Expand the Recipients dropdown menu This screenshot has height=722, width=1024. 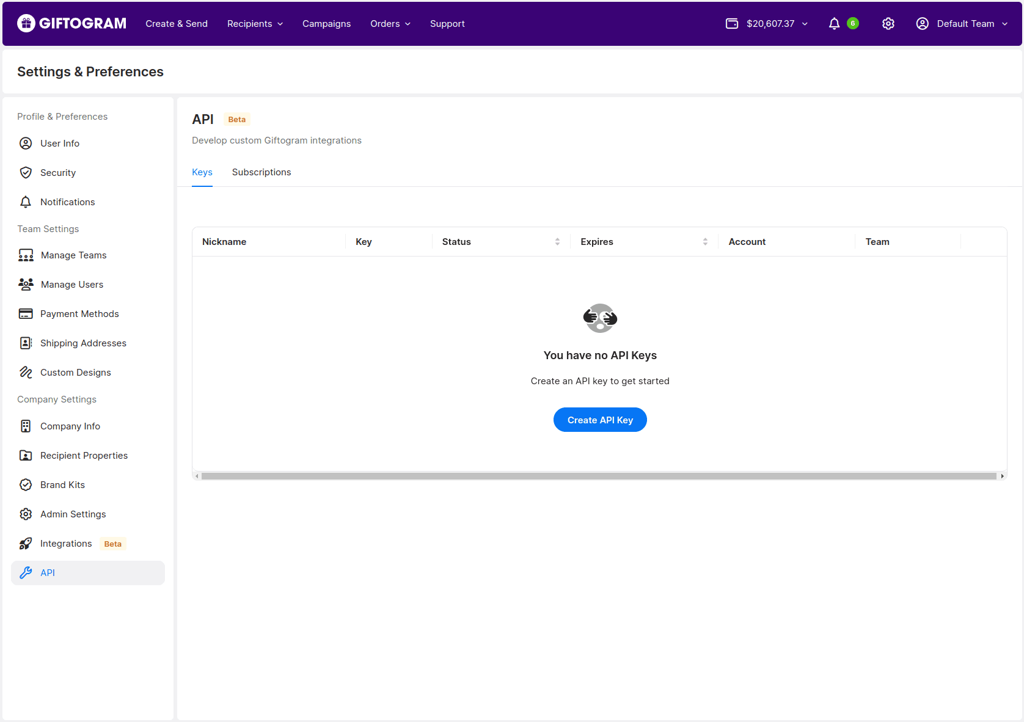pyautogui.click(x=255, y=24)
